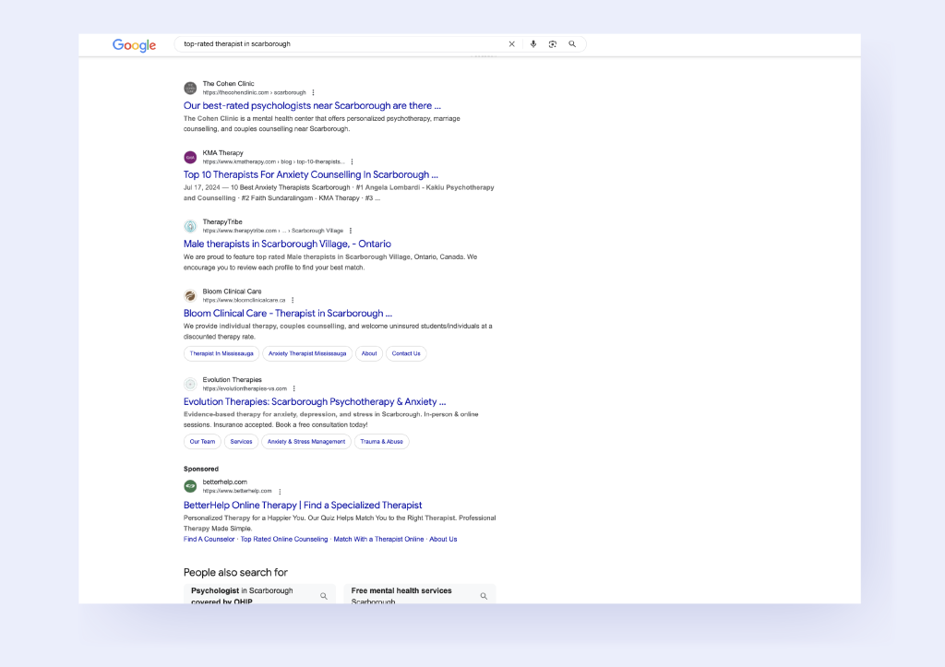Open the Our Team sitelink chip

pyautogui.click(x=202, y=442)
